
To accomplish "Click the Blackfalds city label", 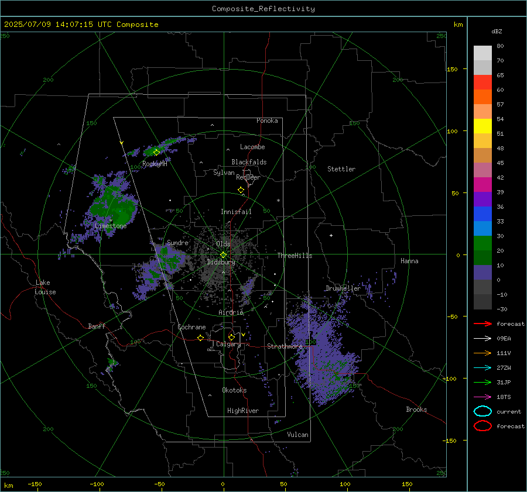I will [249, 162].
